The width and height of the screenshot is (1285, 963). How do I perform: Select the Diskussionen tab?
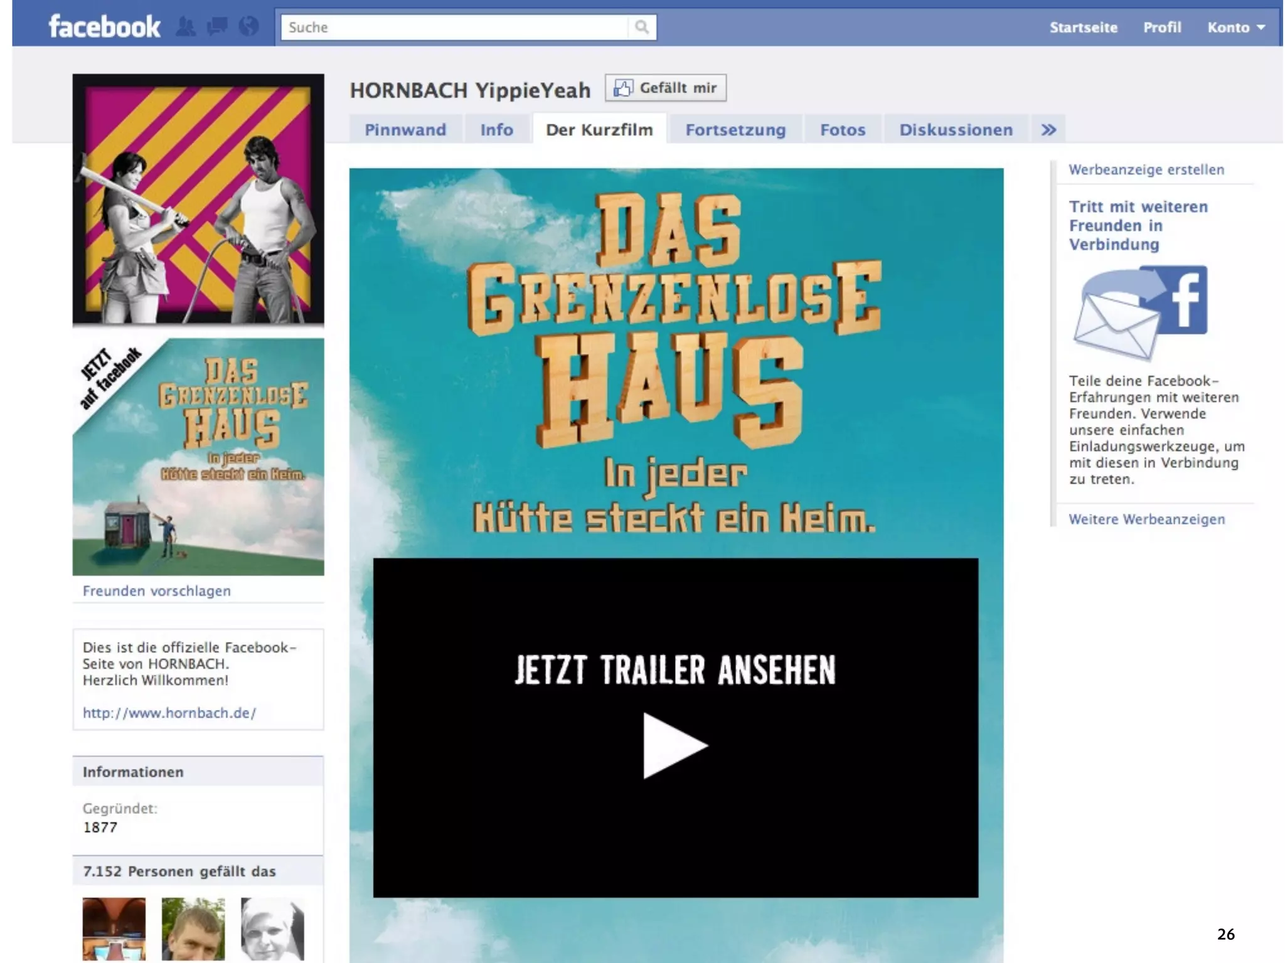(x=956, y=130)
